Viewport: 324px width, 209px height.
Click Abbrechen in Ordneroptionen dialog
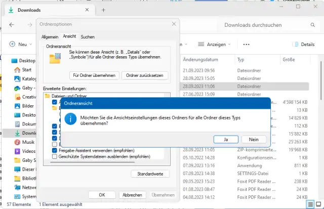pos(132,195)
